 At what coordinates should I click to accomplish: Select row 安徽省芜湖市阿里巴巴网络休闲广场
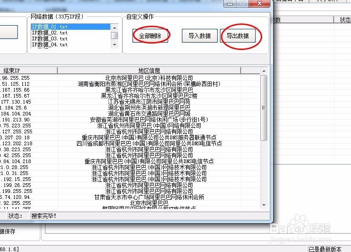[130, 120]
